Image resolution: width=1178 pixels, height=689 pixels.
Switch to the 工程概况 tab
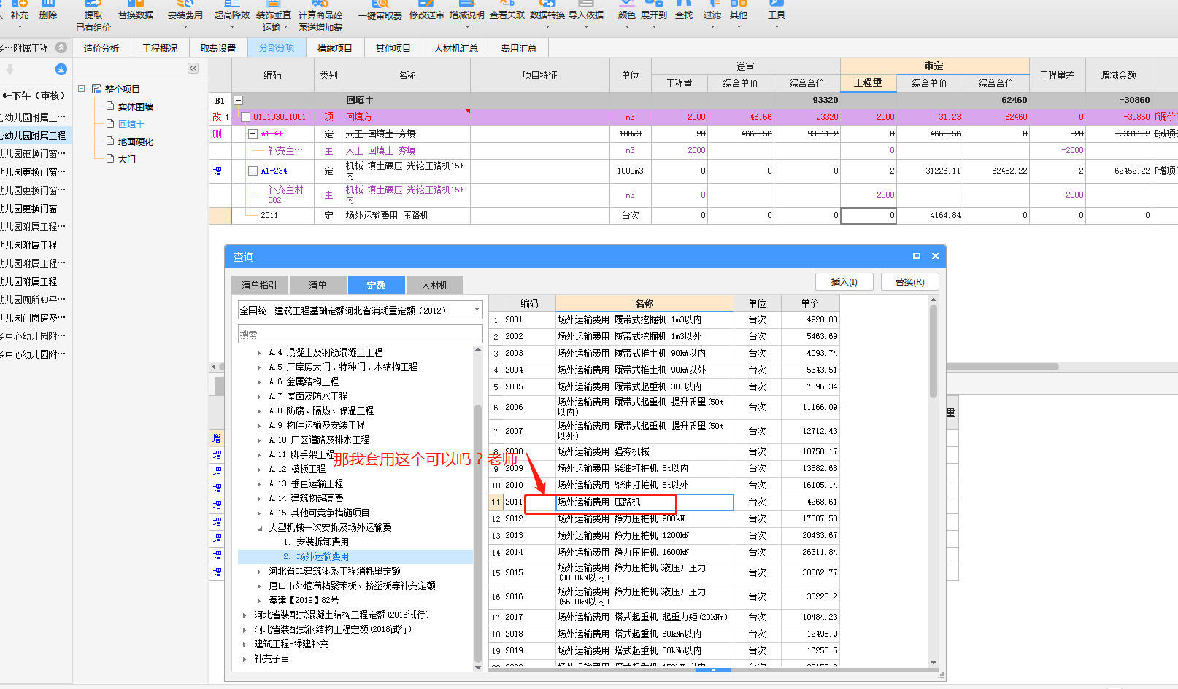coord(160,48)
